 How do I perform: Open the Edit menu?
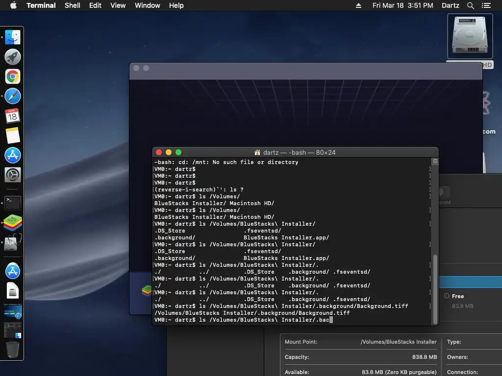(95, 5)
